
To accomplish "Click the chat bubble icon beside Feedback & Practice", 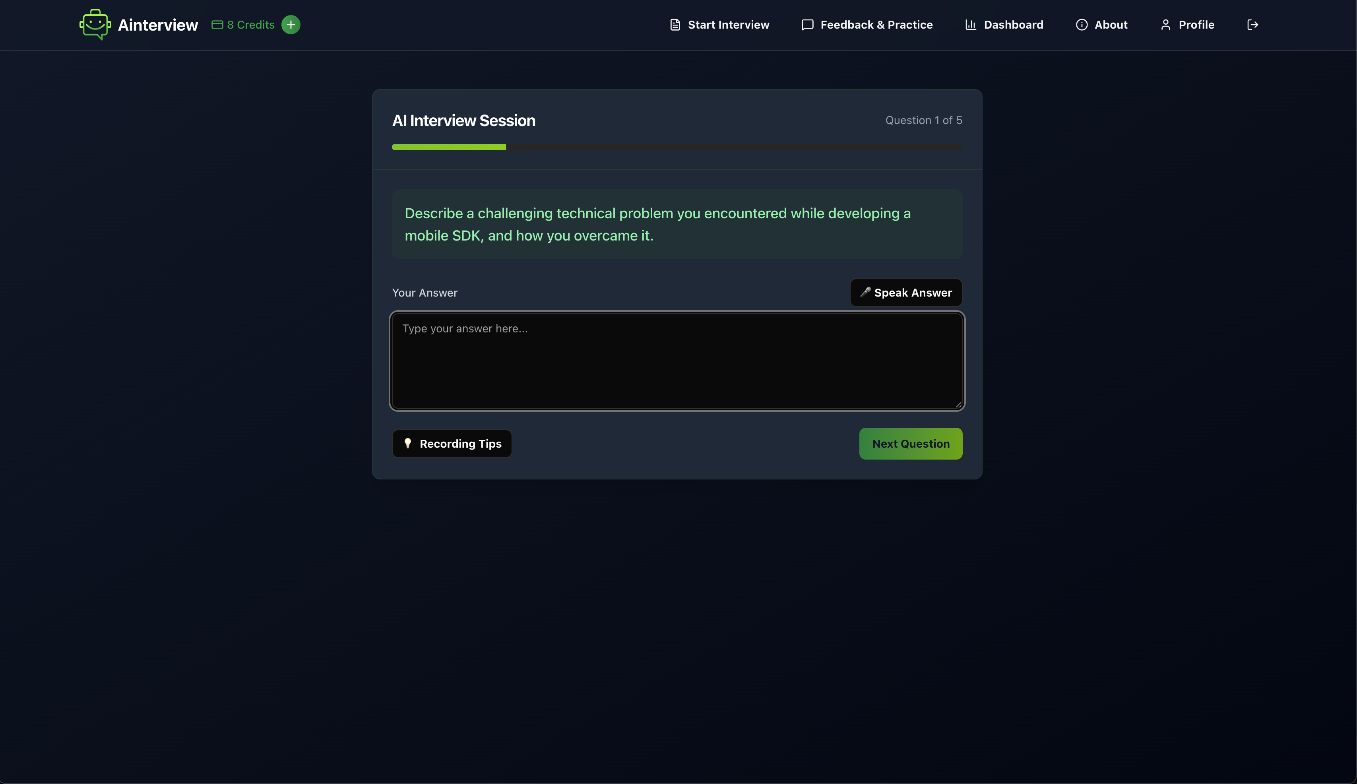I will (807, 25).
